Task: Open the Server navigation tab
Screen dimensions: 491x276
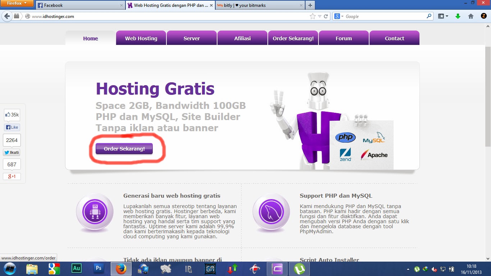Action: pyautogui.click(x=192, y=38)
